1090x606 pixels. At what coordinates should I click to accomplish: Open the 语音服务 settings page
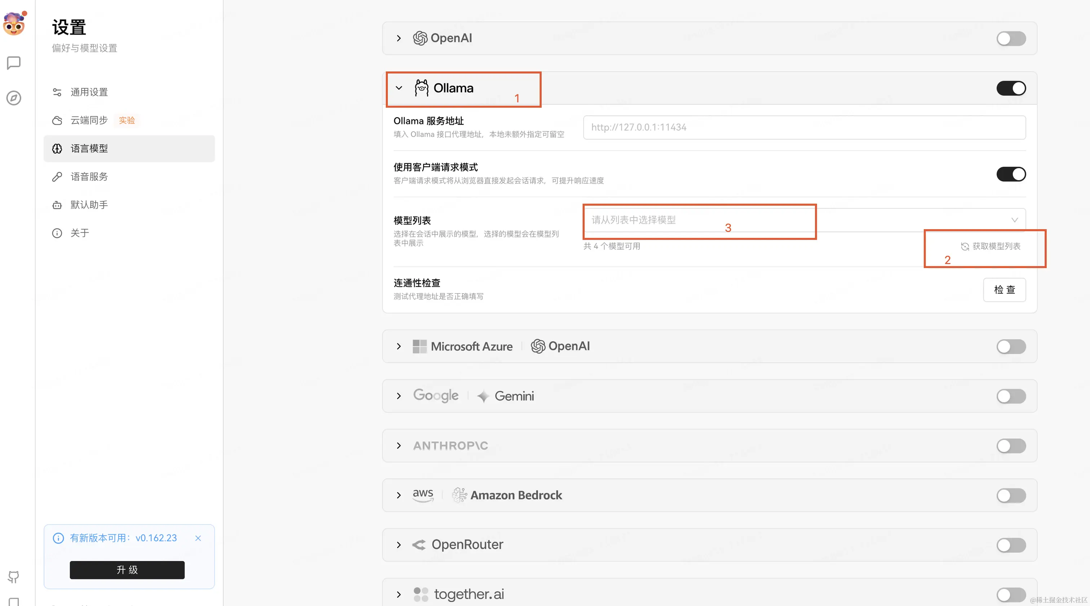point(89,177)
